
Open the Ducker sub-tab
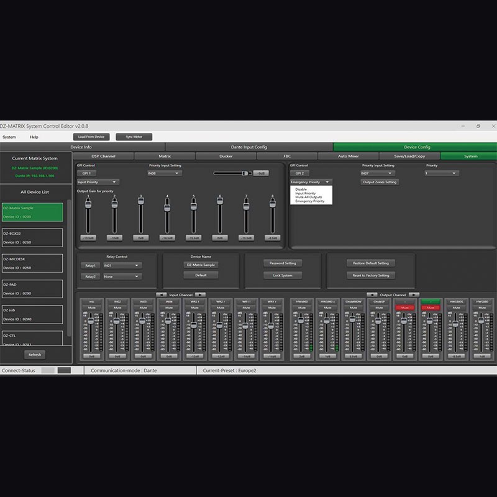[226, 157]
